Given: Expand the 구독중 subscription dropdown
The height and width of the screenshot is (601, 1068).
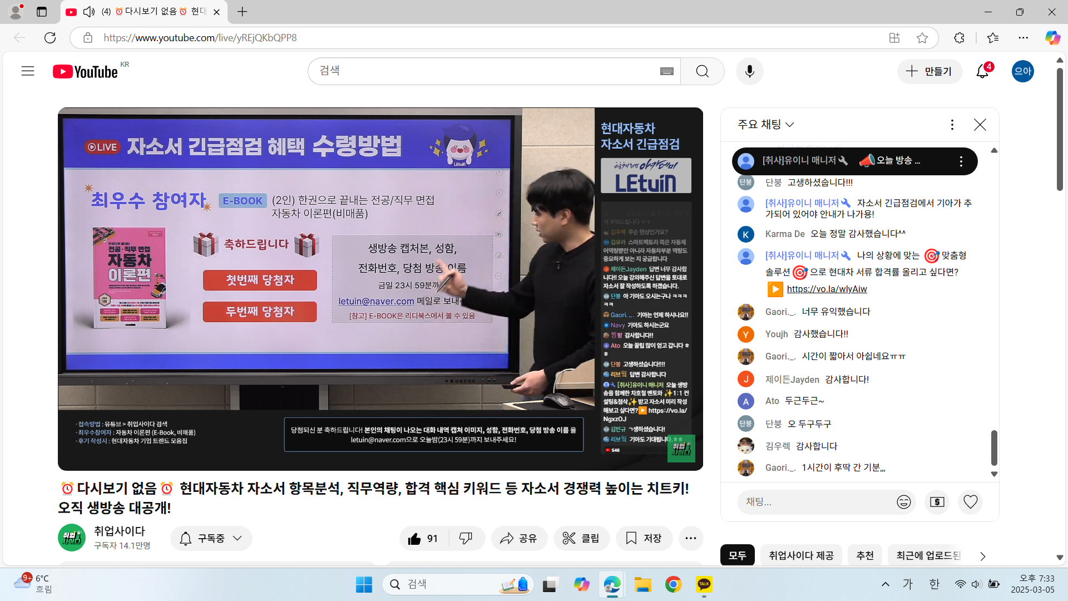Looking at the screenshot, I should [211, 539].
